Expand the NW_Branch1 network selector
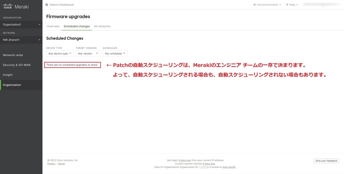The height and width of the screenshot is (174, 344). [x=21, y=40]
